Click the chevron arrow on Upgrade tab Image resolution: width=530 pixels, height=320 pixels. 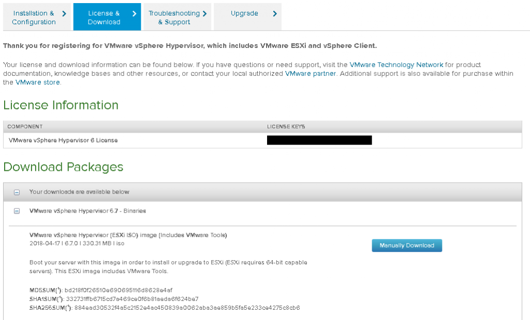pyautogui.click(x=274, y=13)
